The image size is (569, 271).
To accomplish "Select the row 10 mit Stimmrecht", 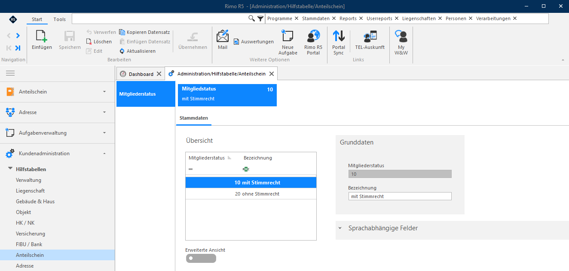I will 251,183.
